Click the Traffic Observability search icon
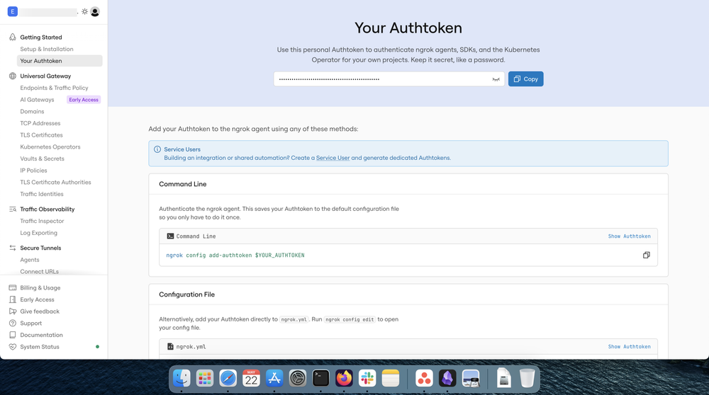Image resolution: width=709 pixels, height=395 pixels. 13,209
